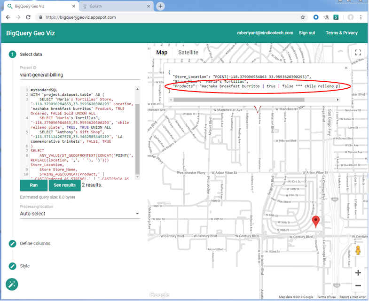The image size is (369, 301).
Task: Open a new browser tab
Action: tap(160, 7)
